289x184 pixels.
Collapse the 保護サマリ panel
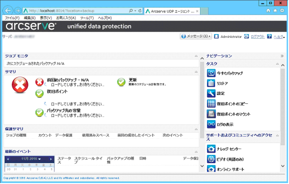[196, 129]
